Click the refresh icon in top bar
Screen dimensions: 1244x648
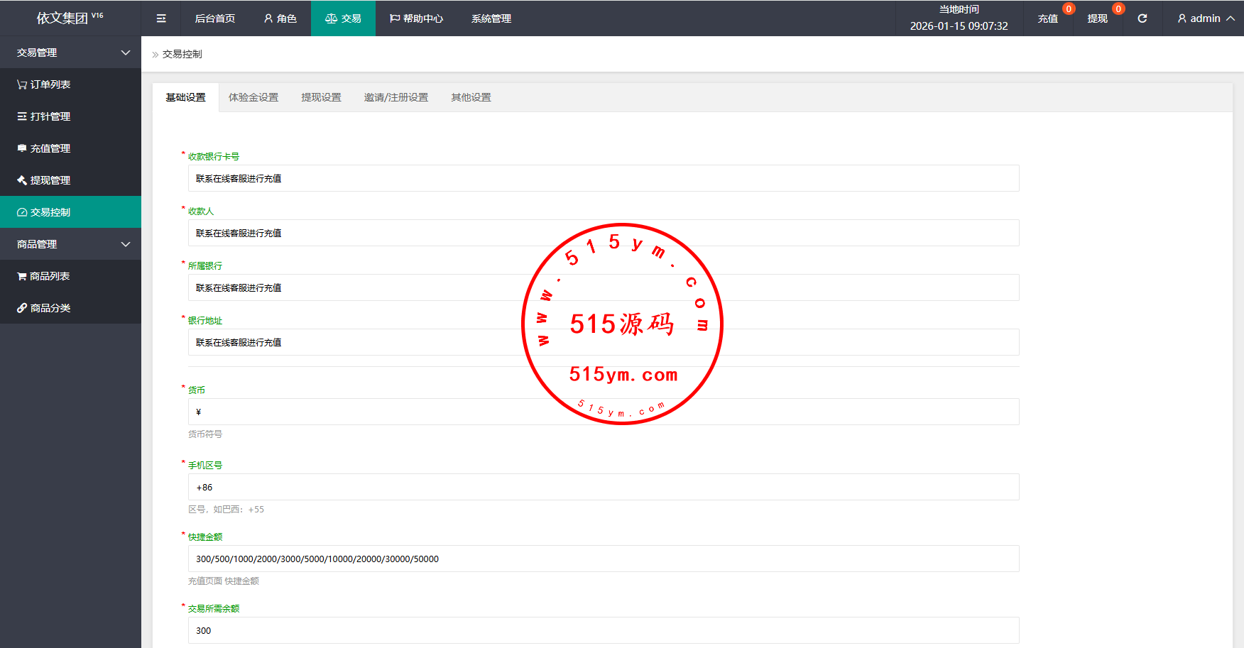click(x=1142, y=18)
